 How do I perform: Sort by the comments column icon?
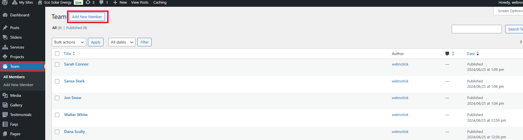click(x=447, y=54)
